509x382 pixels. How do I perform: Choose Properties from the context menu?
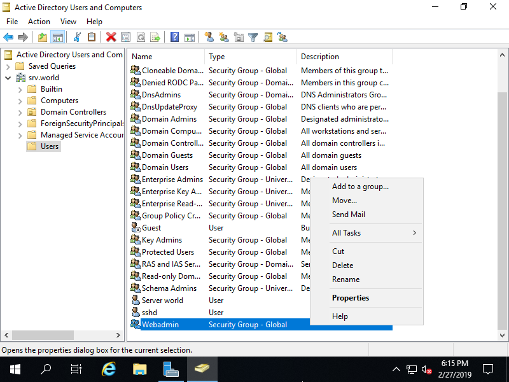coord(355,297)
